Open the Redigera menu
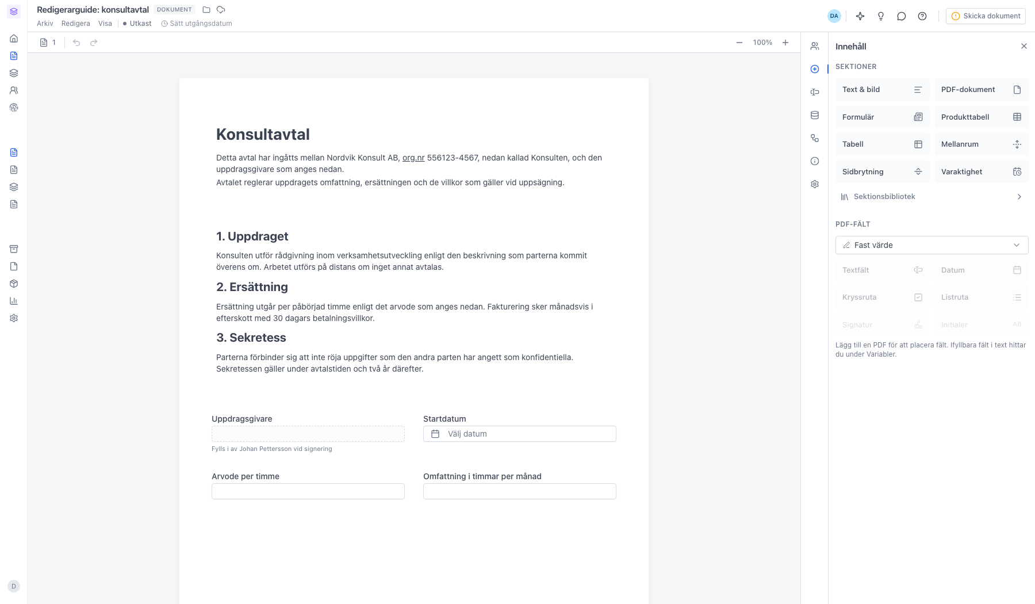The width and height of the screenshot is (1035, 604). [x=76, y=24]
